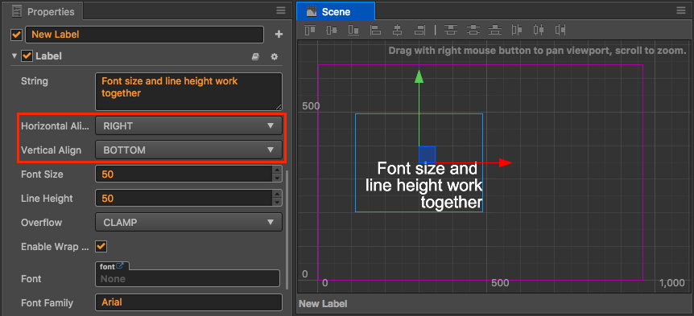694x316 pixels.
Task: Click the node name field New Label
Action: coord(144,35)
